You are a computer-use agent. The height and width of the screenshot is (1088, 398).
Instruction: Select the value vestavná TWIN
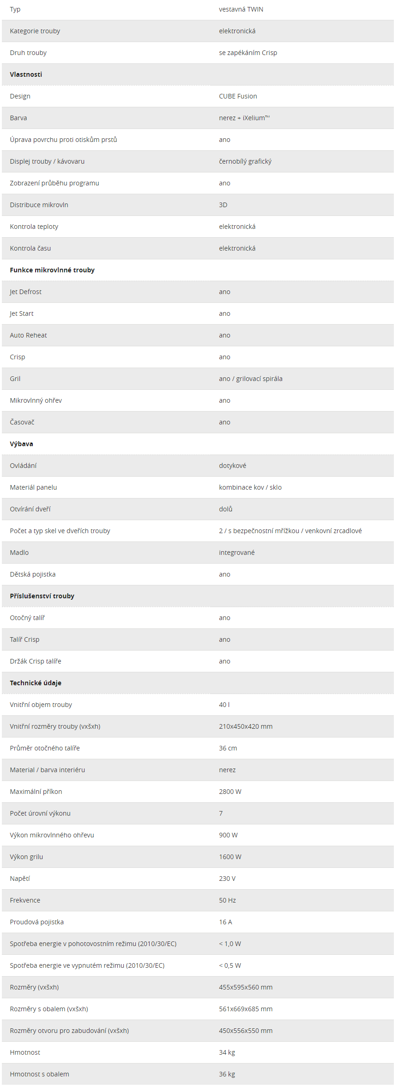pyautogui.click(x=241, y=9)
